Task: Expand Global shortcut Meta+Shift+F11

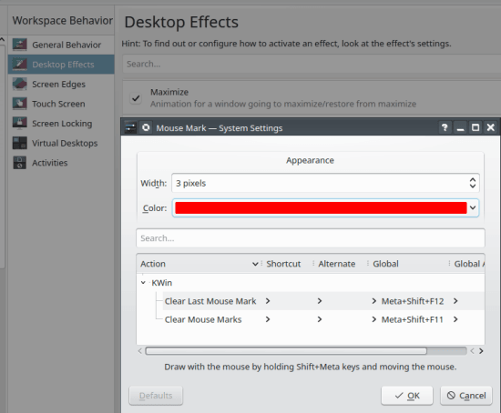Action: [x=373, y=319]
